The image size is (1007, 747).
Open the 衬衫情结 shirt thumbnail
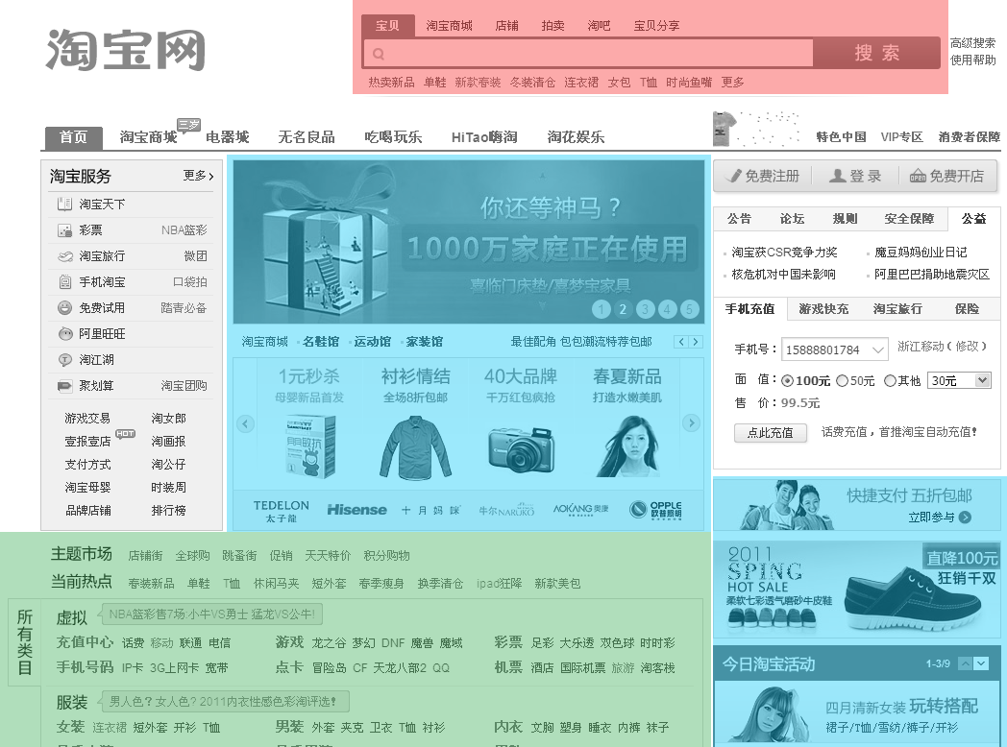click(415, 447)
